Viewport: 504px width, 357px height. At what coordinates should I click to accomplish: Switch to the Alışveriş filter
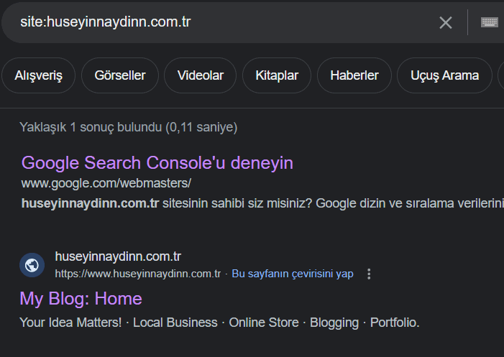pos(39,75)
